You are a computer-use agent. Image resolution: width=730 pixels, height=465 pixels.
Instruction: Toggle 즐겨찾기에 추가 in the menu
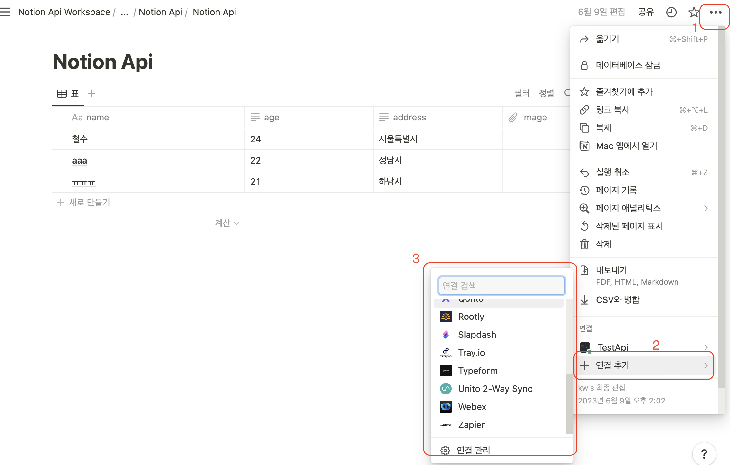[x=624, y=92]
